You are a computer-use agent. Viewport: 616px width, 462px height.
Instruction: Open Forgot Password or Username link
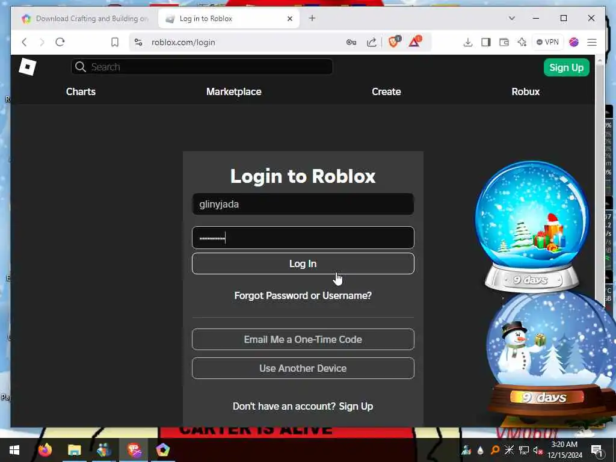303,295
